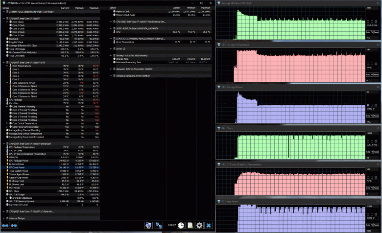Click the HWiNFO64 title bar app icon
The width and height of the screenshot is (382, 233).
(3, 3)
